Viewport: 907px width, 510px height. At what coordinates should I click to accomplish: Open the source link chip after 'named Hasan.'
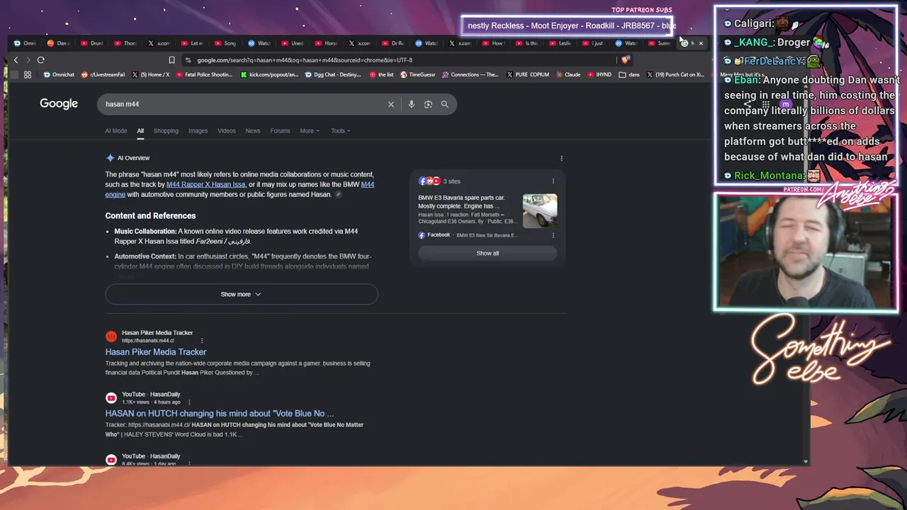tap(339, 195)
